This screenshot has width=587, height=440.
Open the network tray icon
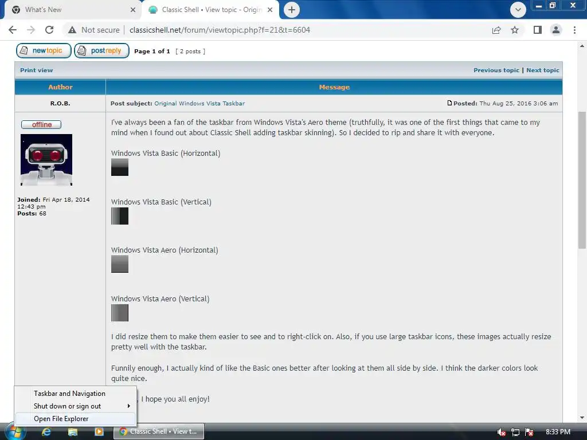[515, 432]
